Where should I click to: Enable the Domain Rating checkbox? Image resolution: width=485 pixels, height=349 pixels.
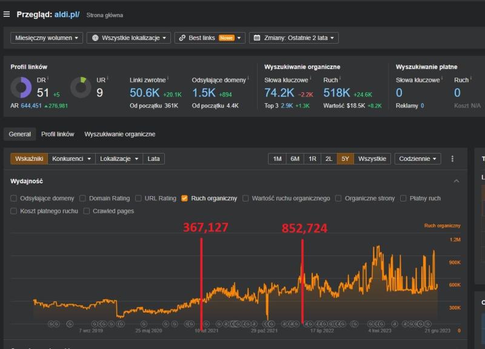coord(82,198)
